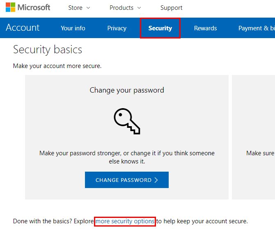Viewport: 275px width, 229px height.
Task: Open the Payment & billing tab
Action: (256, 28)
